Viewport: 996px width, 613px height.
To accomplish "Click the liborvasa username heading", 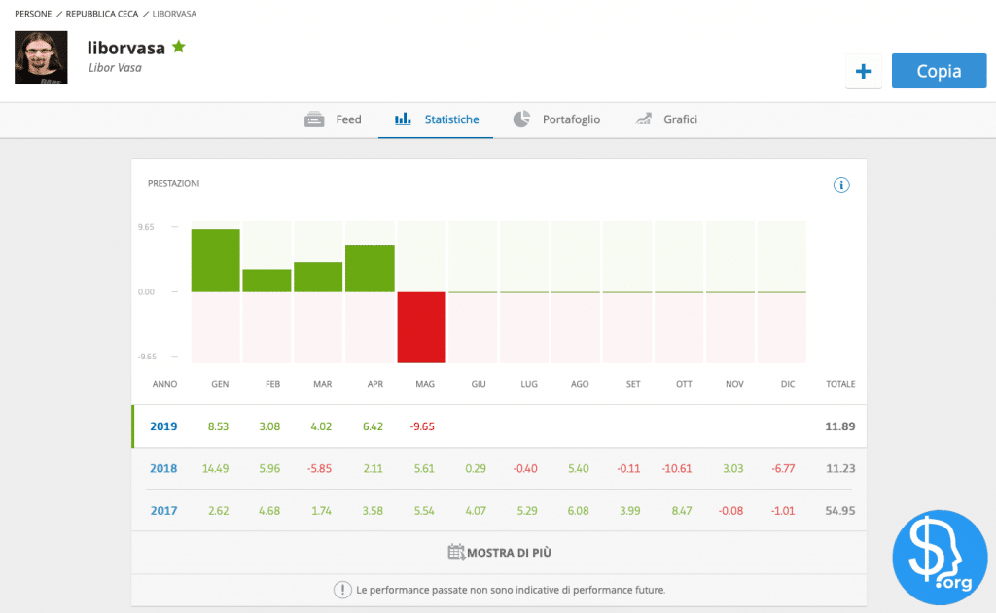I will [125, 48].
